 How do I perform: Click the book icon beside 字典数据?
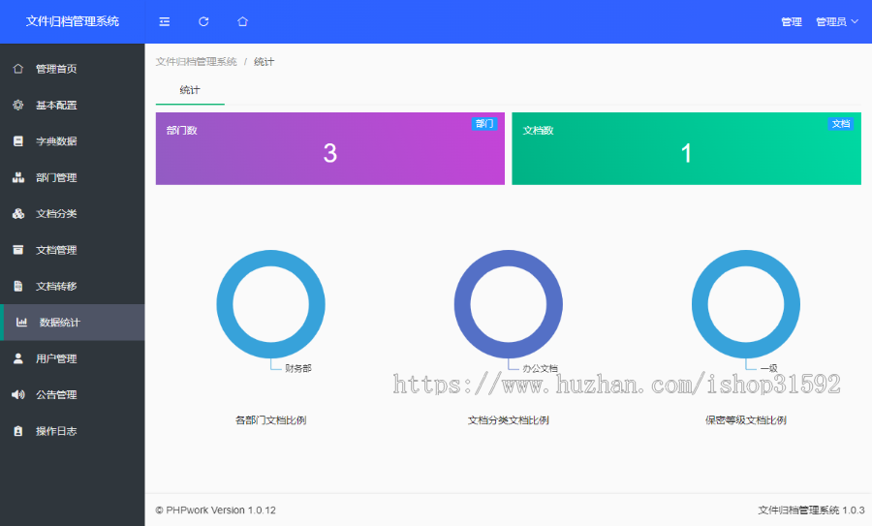coord(17,141)
